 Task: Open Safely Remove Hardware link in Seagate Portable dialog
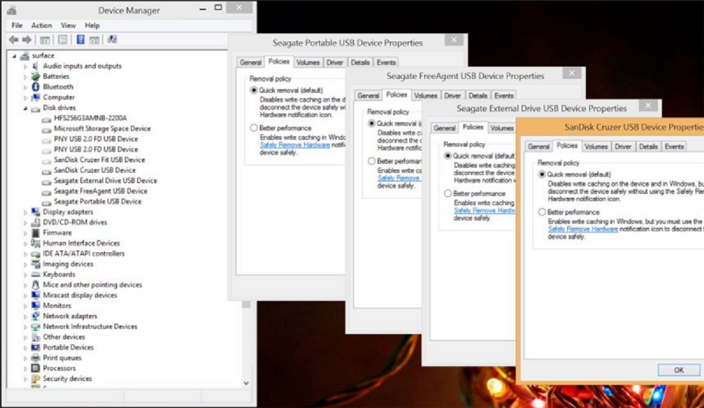coord(295,145)
